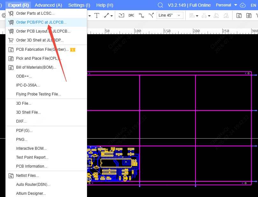
Task: Select the dimension measurement tool
Action: point(107,15)
